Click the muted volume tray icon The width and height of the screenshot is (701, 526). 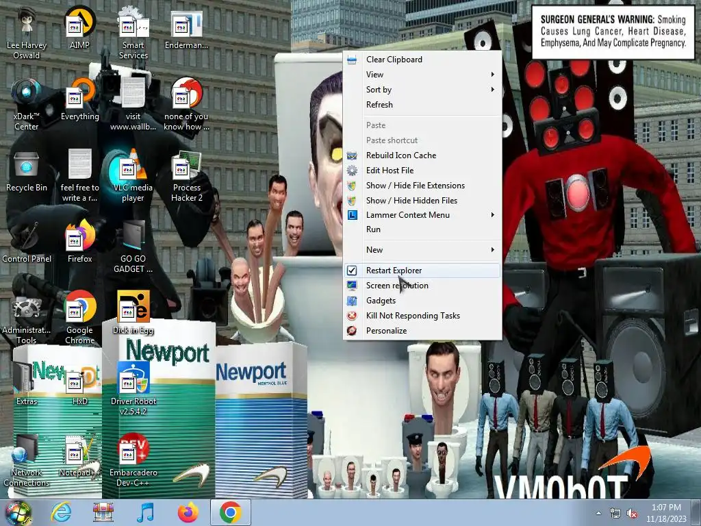coord(632,514)
